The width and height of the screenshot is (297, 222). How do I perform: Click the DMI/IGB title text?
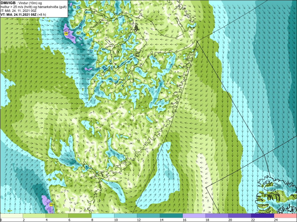click(x=8, y=3)
